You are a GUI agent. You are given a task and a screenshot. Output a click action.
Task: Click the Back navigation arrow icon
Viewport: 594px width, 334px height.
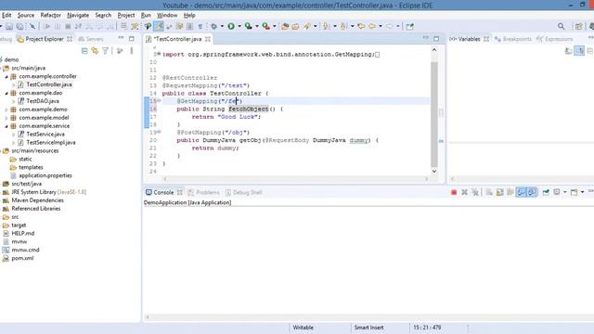[372, 27]
